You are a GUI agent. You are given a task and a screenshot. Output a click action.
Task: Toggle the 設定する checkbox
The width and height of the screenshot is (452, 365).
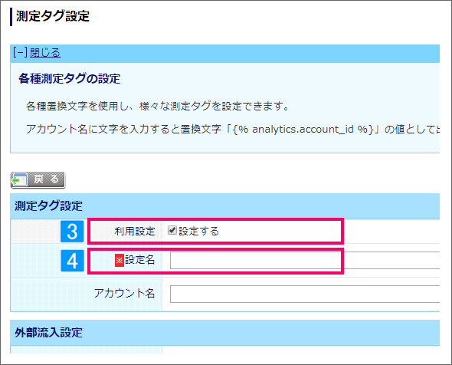[x=172, y=230]
